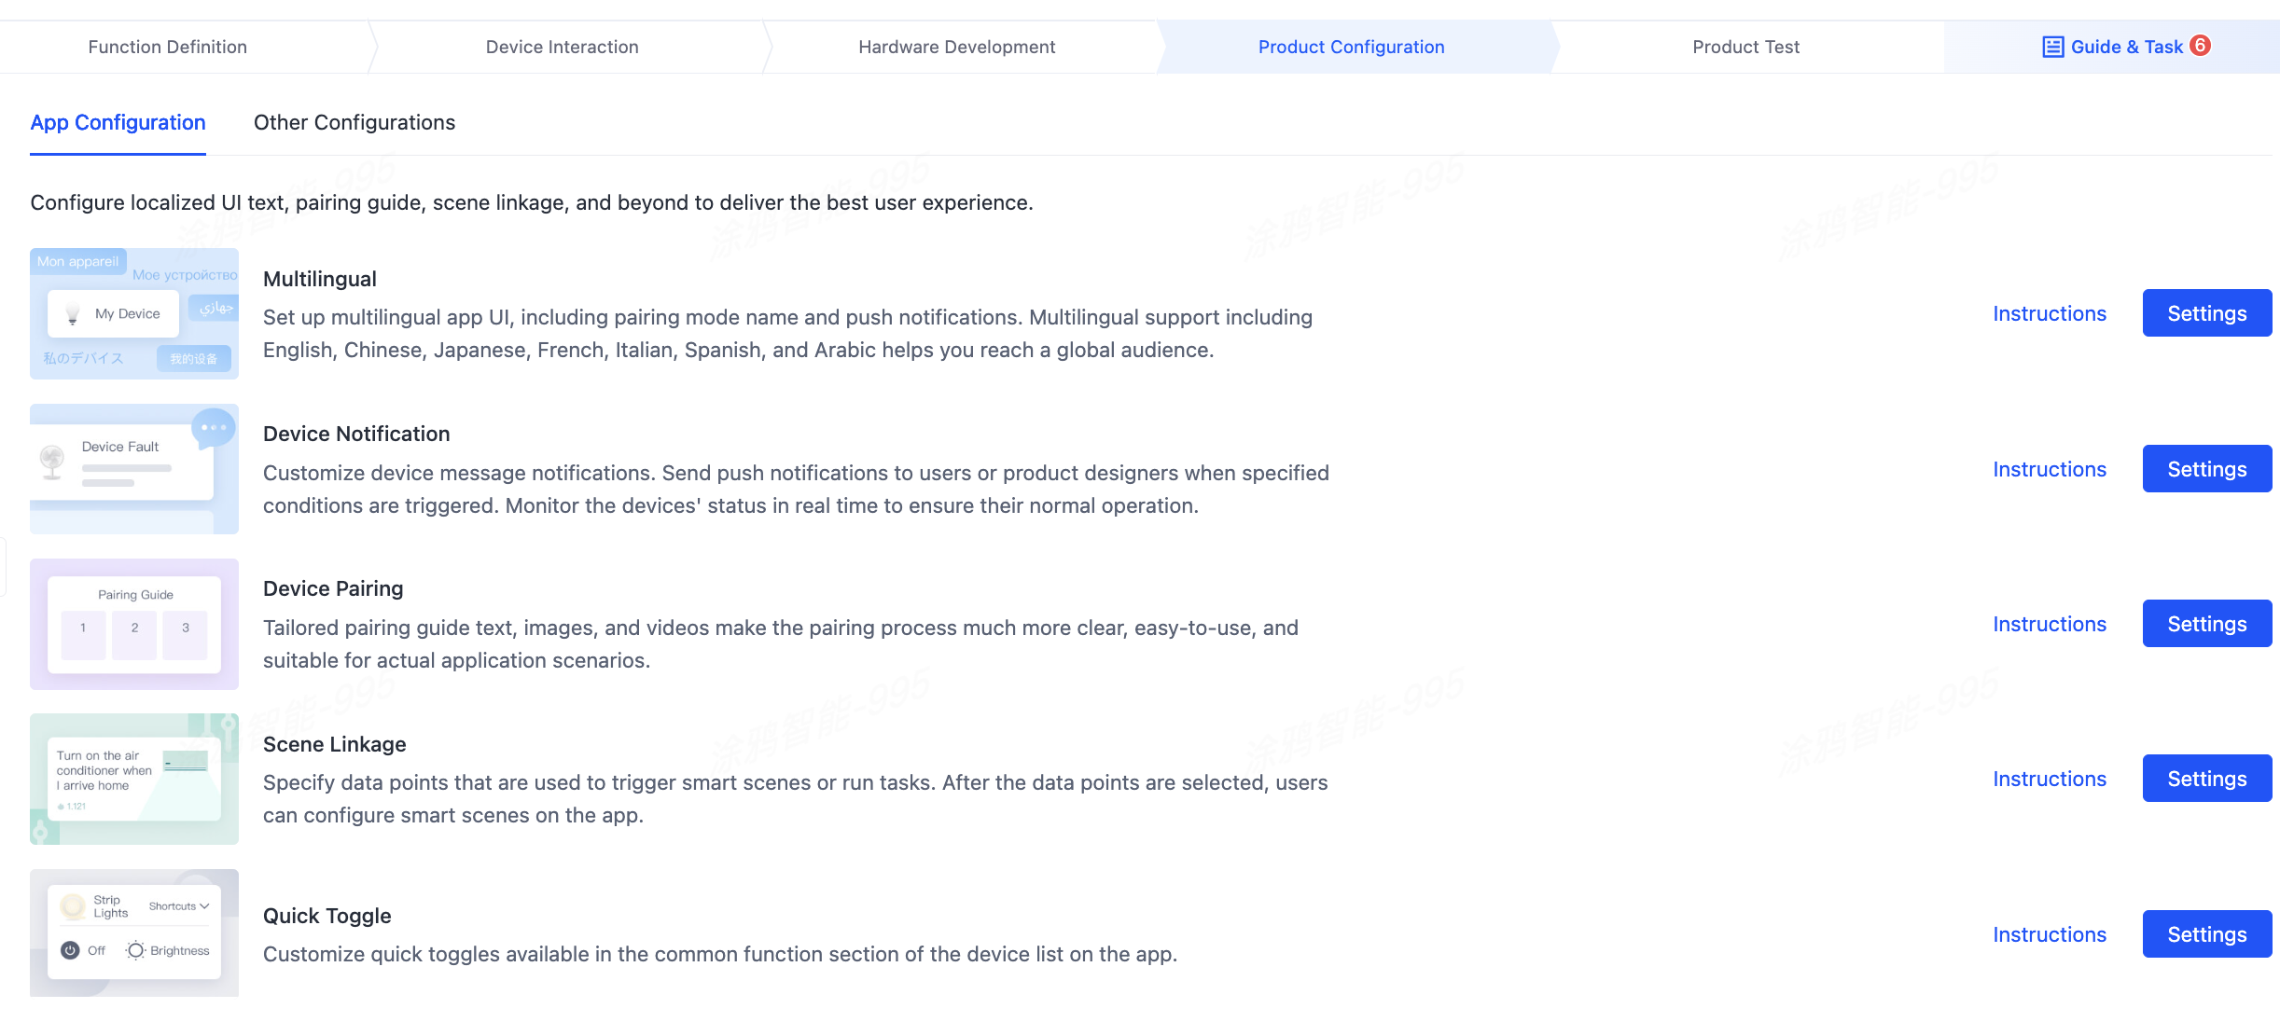View Instructions for Quick Toggle
The height and width of the screenshot is (1022, 2280).
[x=2050, y=934]
